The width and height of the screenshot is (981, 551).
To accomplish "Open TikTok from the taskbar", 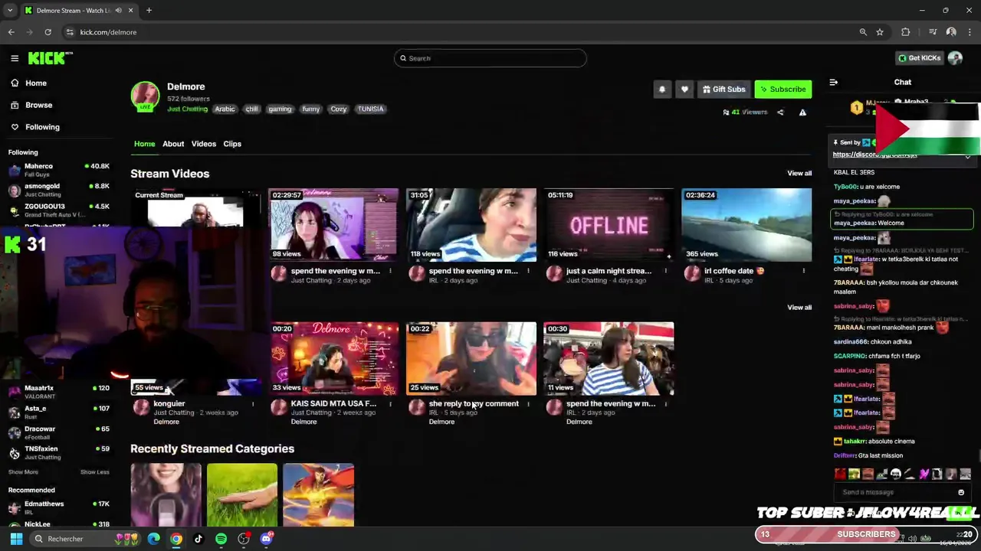I will point(198,539).
